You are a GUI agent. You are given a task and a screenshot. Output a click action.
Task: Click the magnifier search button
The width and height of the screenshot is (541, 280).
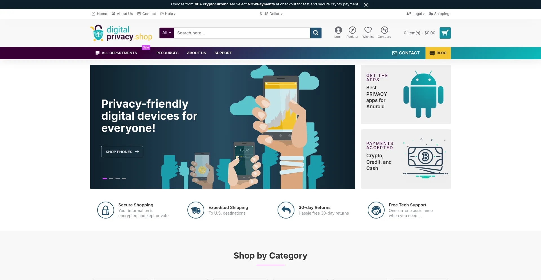point(316,33)
